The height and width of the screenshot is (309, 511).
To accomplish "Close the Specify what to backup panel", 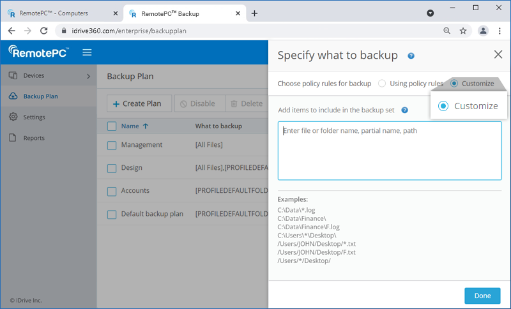I will [498, 55].
